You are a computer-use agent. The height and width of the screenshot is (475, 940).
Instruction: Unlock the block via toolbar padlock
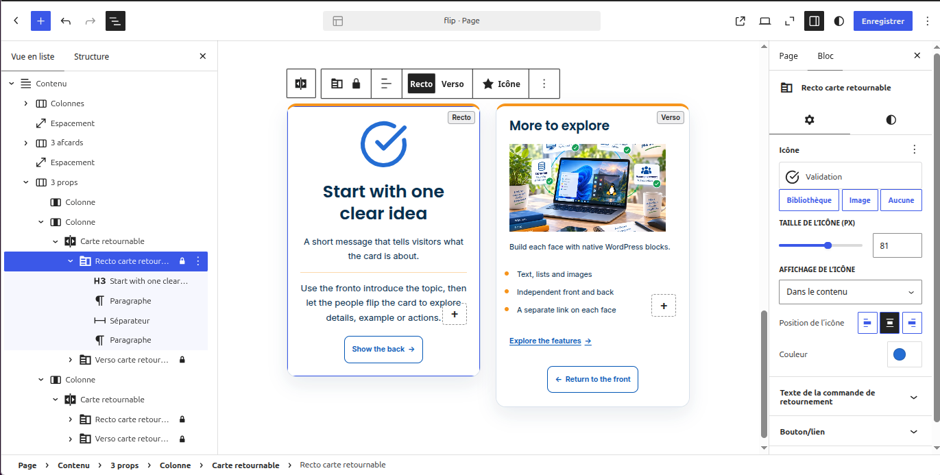coord(356,84)
